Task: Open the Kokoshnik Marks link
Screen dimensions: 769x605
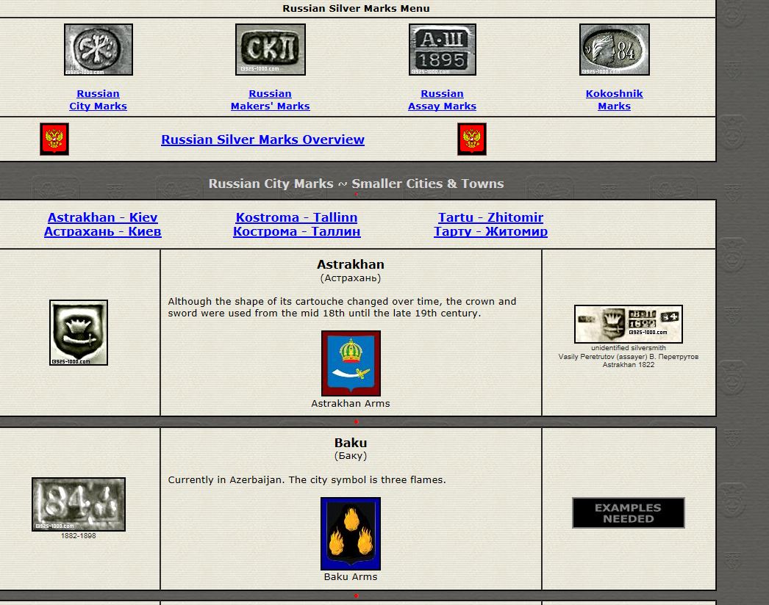Action: [614, 100]
